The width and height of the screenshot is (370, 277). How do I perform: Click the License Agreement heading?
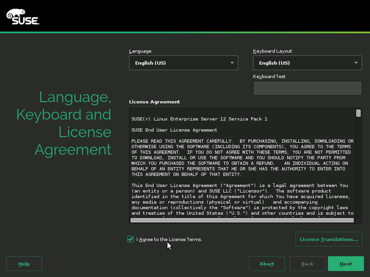point(154,102)
